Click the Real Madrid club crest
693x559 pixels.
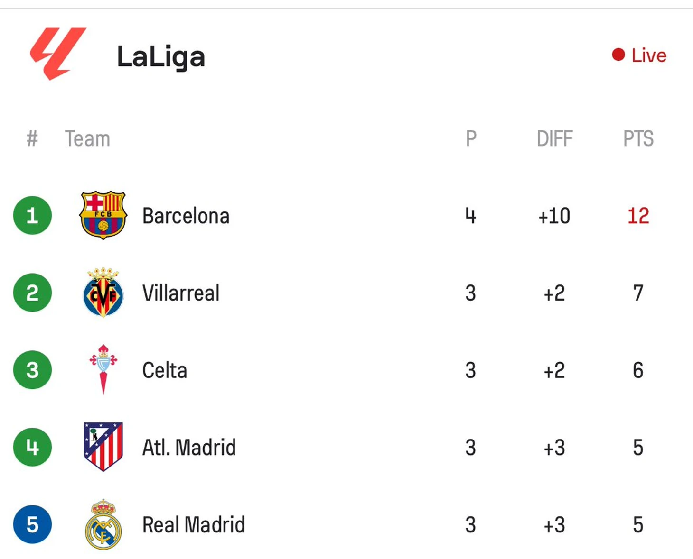pos(103,524)
